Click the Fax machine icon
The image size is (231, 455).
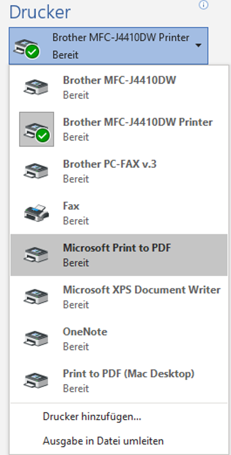click(x=36, y=213)
